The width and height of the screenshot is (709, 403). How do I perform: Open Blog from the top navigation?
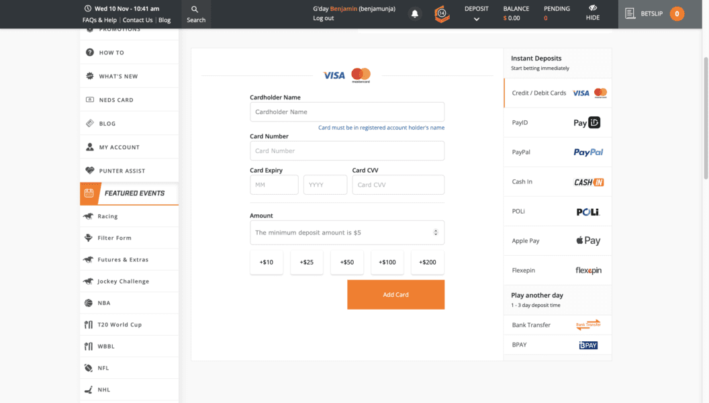164,19
